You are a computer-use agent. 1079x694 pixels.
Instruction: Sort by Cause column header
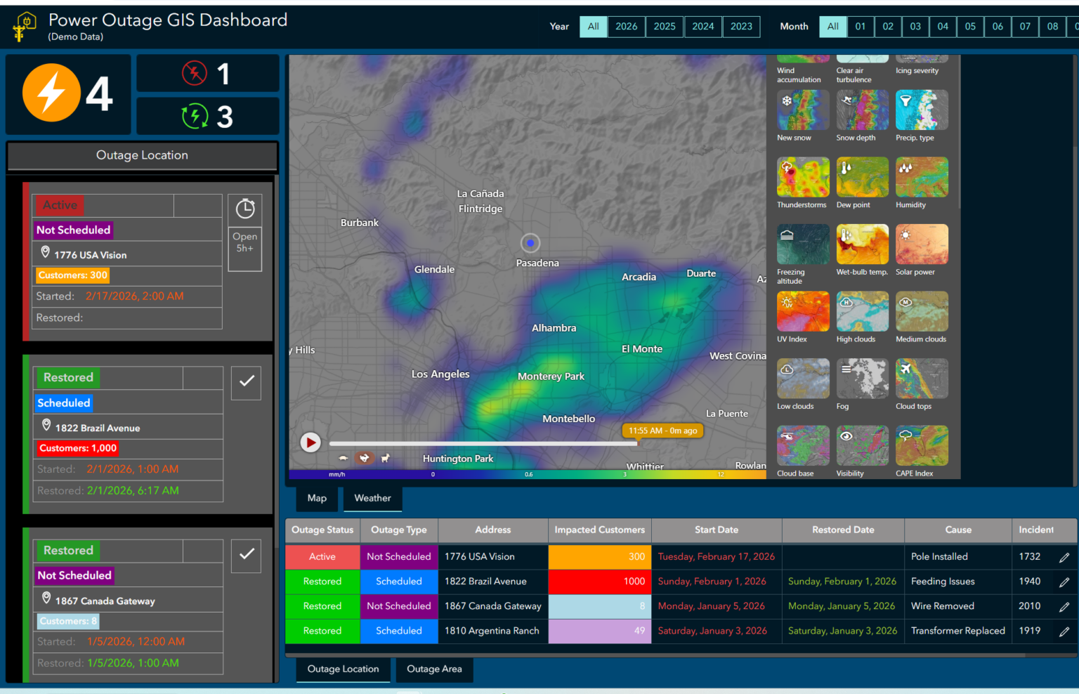pyautogui.click(x=958, y=530)
